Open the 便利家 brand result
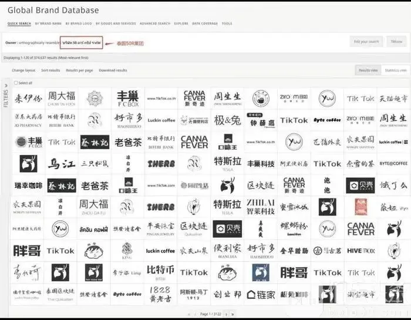The height and width of the screenshot is (320, 411). pyautogui.click(x=227, y=251)
